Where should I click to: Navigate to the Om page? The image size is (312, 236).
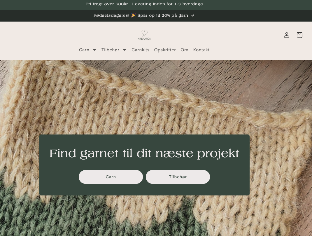click(x=184, y=50)
